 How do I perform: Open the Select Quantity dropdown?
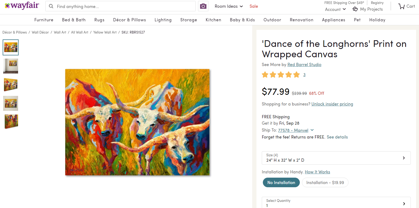pyautogui.click(x=336, y=203)
